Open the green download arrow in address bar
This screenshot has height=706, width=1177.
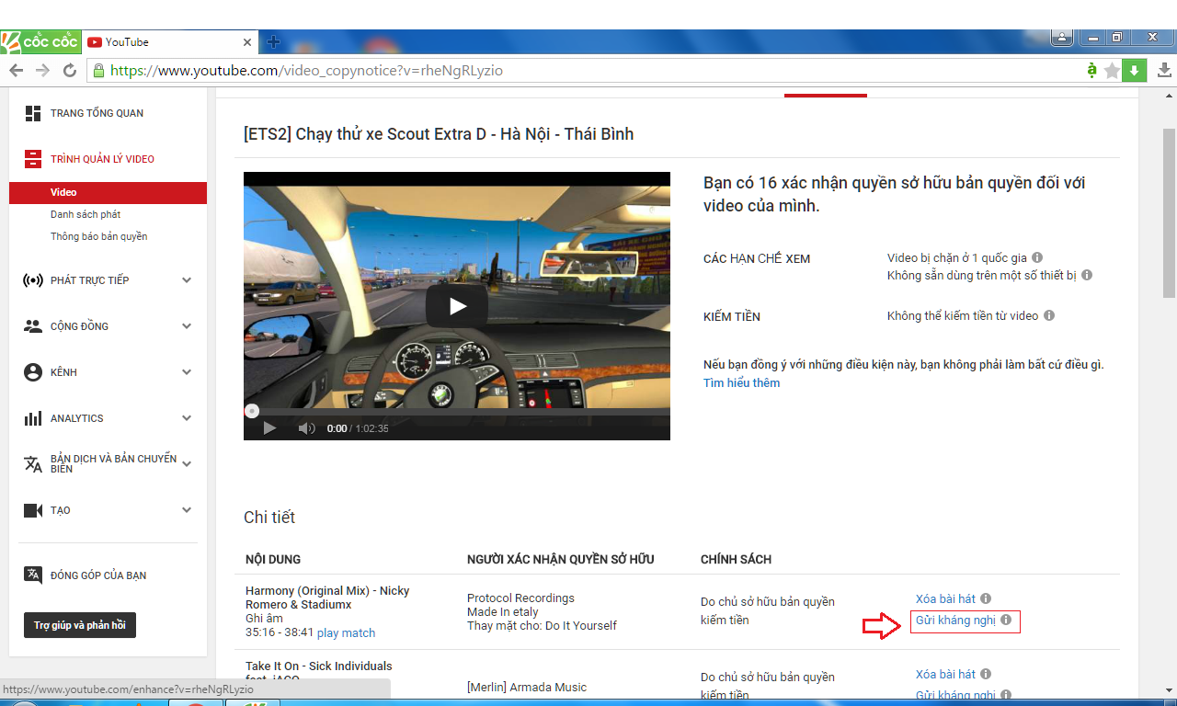pos(1135,71)
